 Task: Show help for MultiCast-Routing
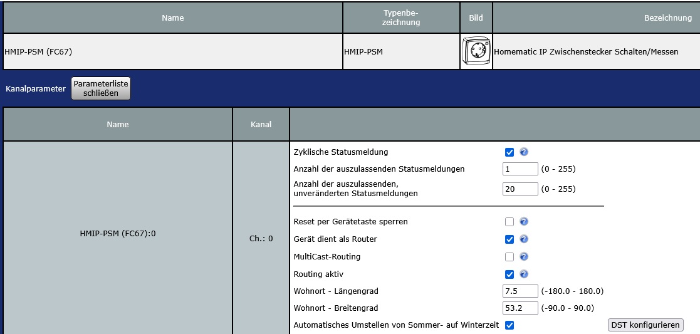524,257
